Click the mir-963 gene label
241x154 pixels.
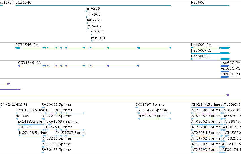click(98, 32)
